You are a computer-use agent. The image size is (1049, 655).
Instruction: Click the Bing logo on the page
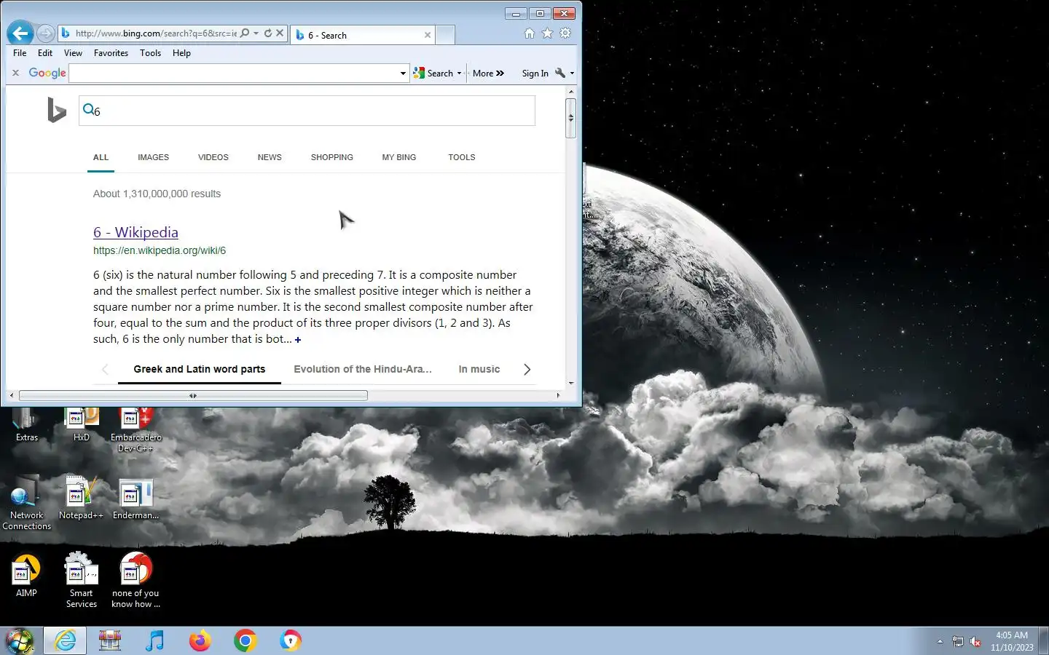coord(56,111)
